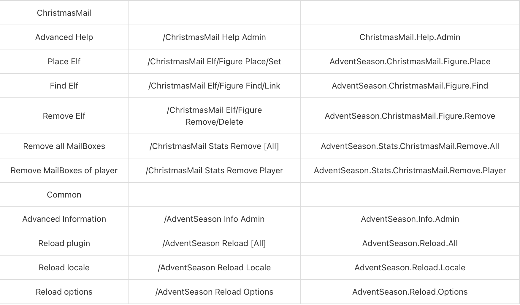
Task: Click the AdventSeason.Reload.All permission text
Action: (410, 243)
